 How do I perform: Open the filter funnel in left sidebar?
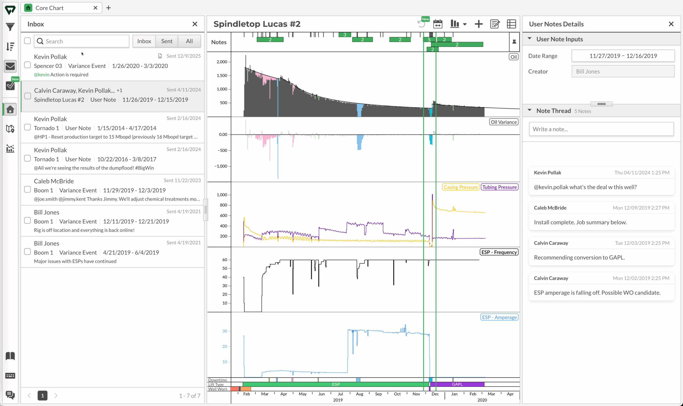point(10,27)
